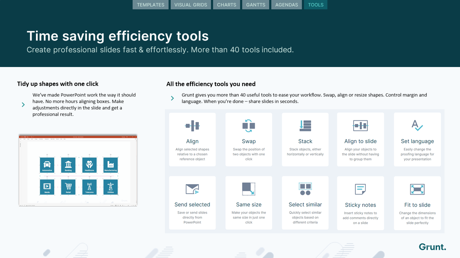Click the Telecoms tile in the screenshot
The image size is (460, 258).
point(89,187)
